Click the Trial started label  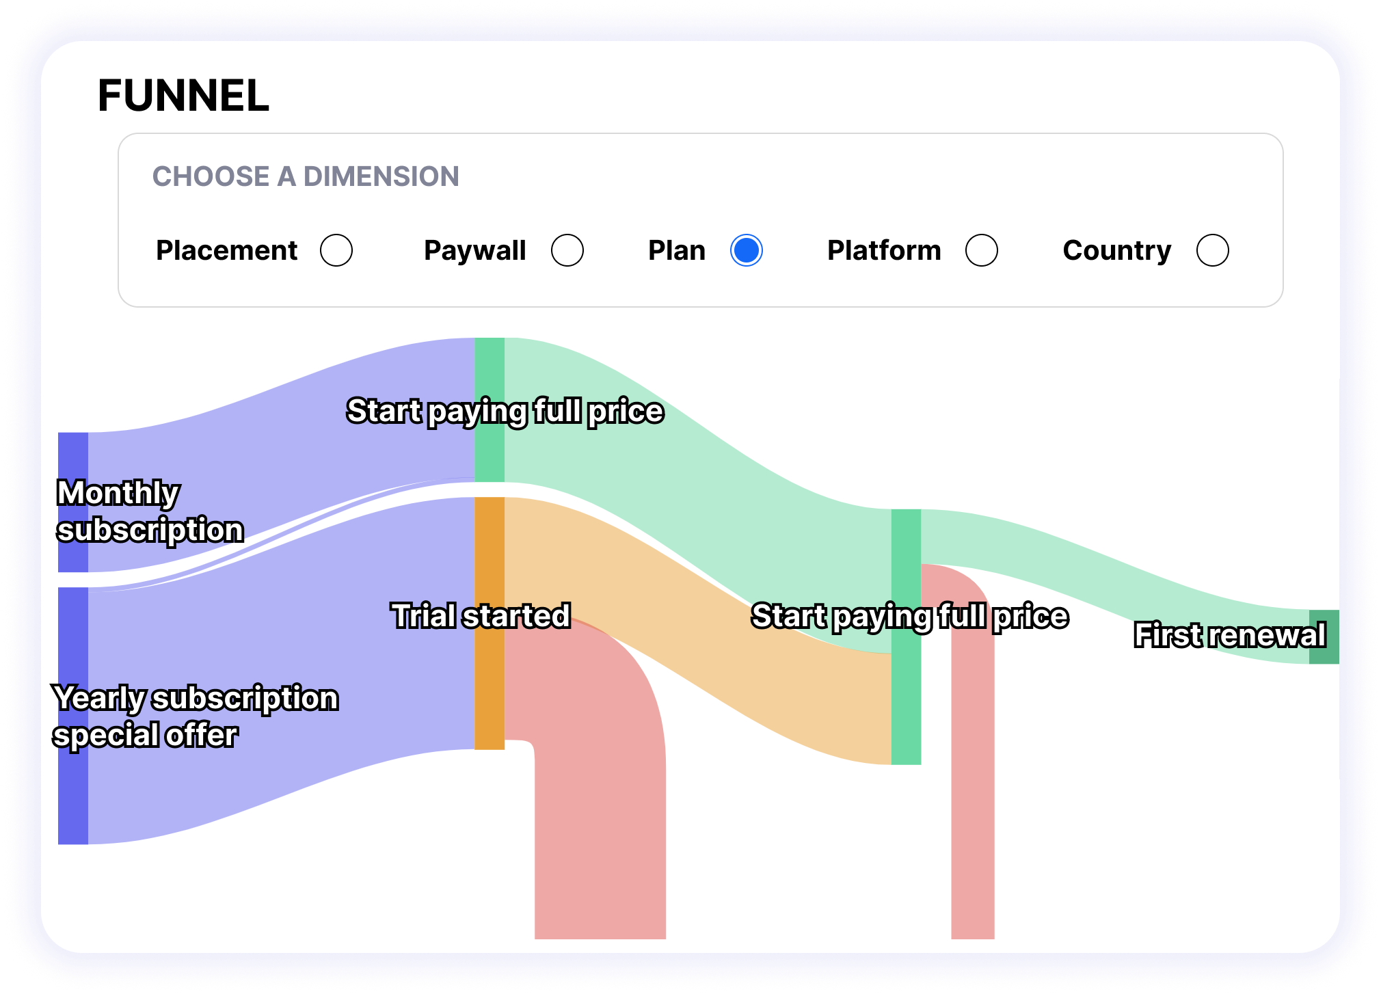click(x=481, y=615)
